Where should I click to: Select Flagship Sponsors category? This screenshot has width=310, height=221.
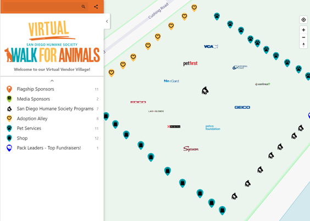52,89
